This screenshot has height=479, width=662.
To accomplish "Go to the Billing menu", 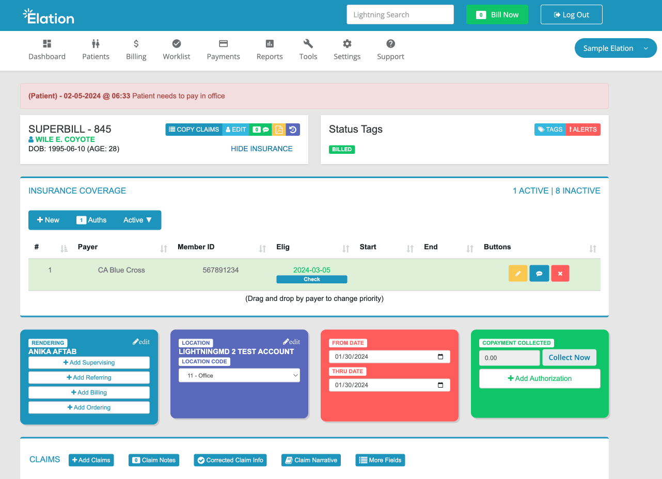I will 136,50.
